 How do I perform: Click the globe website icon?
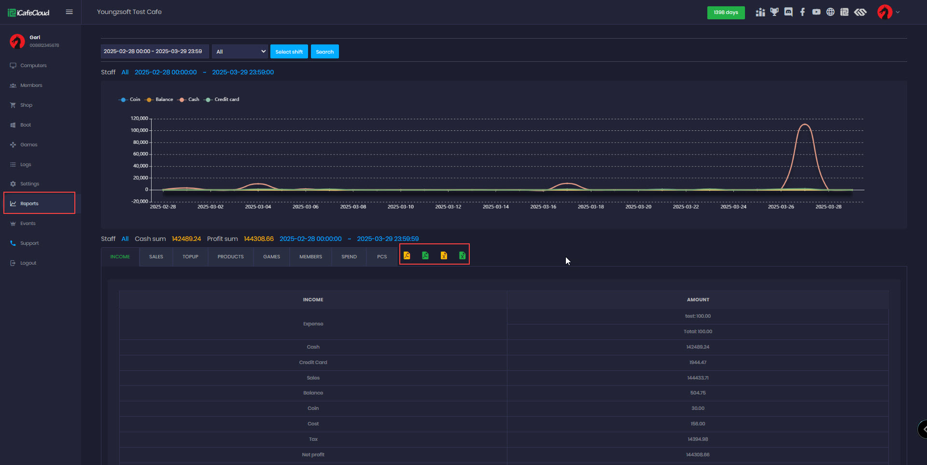tap(830, 12)
